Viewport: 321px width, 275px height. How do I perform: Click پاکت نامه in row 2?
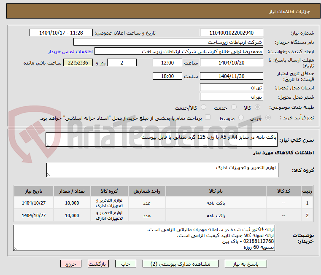tap(216, 216)
